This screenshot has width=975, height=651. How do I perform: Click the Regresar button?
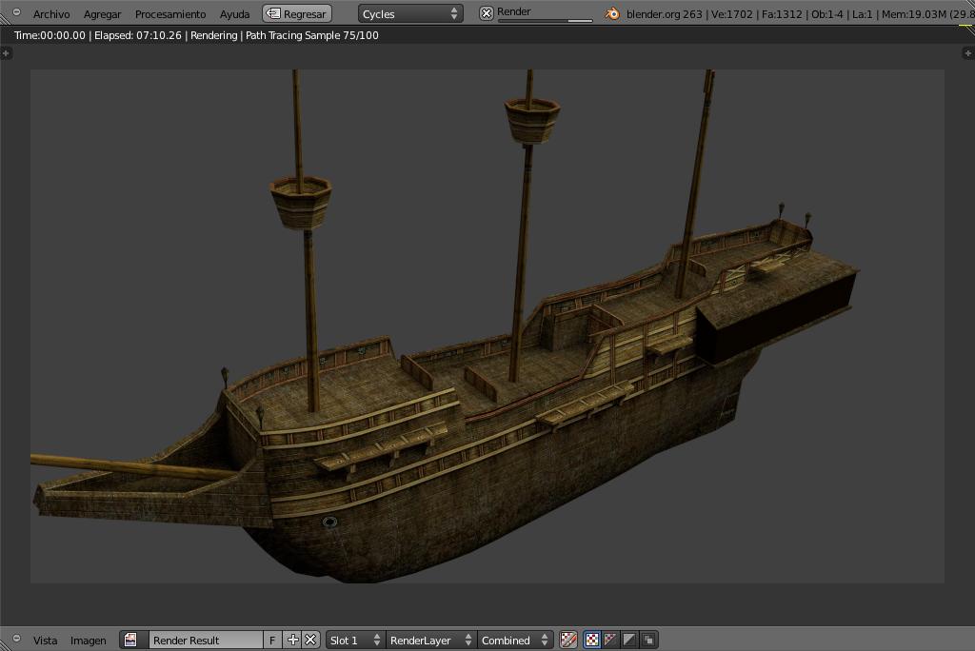[297, 14]
